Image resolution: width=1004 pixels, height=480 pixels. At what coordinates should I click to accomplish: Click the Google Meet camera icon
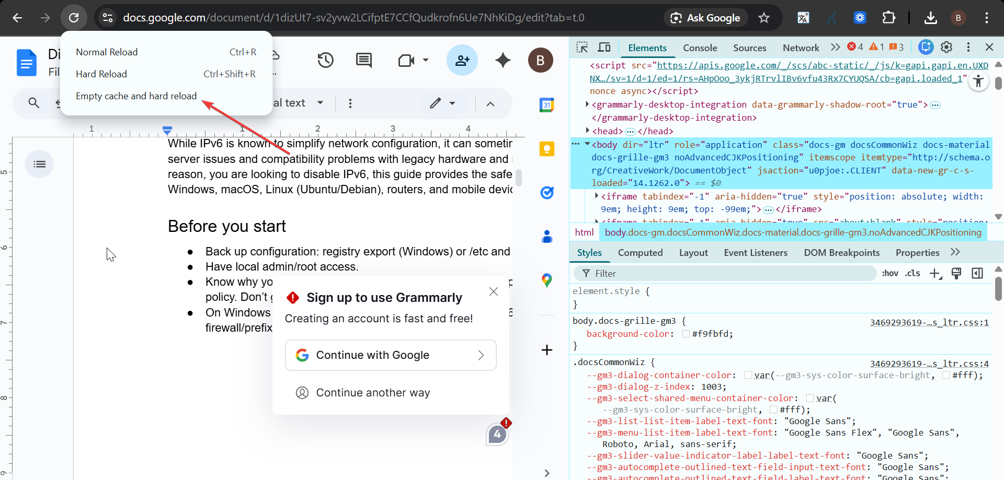(406, 61)
